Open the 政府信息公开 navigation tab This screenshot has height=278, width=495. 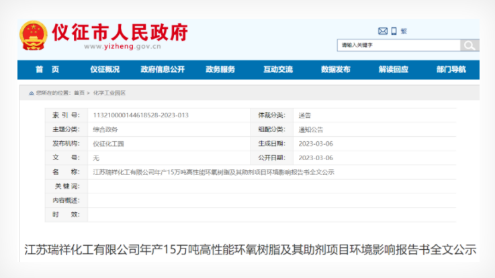[x=163, y=69]
